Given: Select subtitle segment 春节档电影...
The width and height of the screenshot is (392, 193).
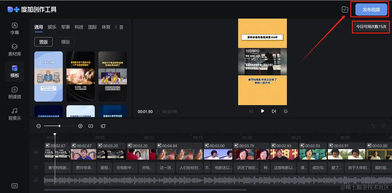Looking at the screenshot, I should [58, 168].
